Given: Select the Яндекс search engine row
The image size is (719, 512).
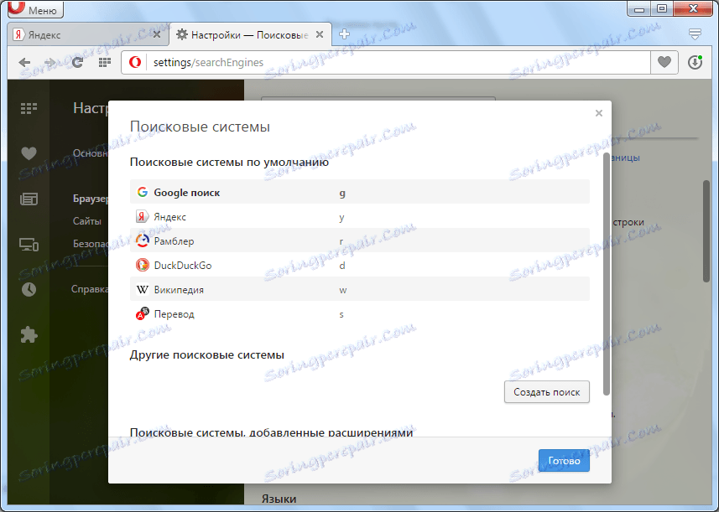Looking at the screenshot, I should [359, 216].
